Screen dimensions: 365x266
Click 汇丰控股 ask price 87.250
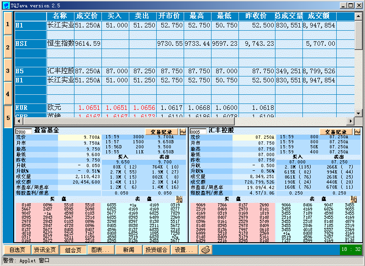coord(339,162)
